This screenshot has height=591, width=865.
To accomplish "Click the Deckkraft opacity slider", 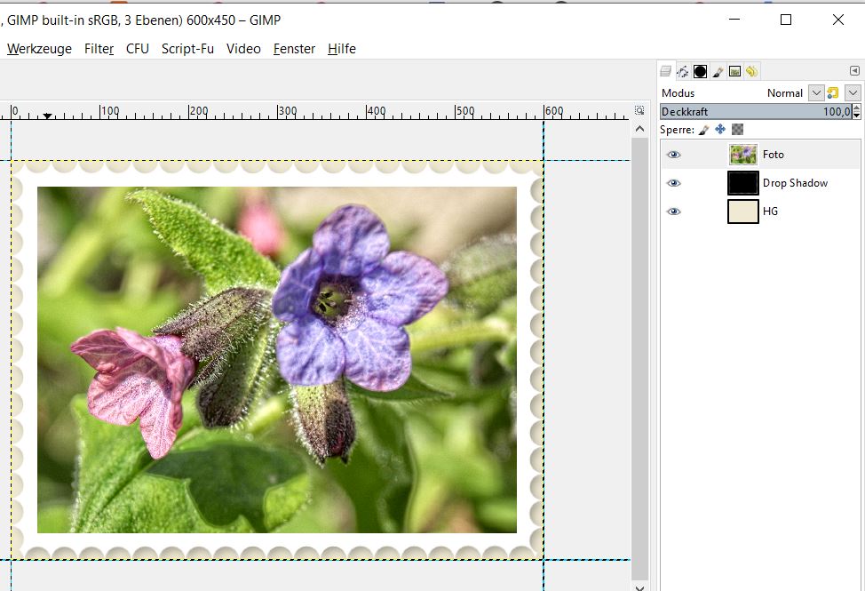I will (x=755, y=112).
